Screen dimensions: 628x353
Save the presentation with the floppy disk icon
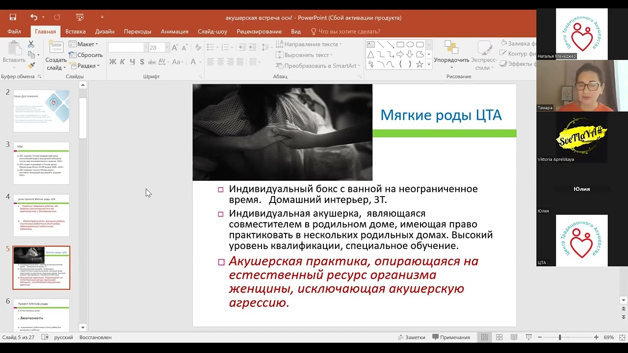[13, 17]
